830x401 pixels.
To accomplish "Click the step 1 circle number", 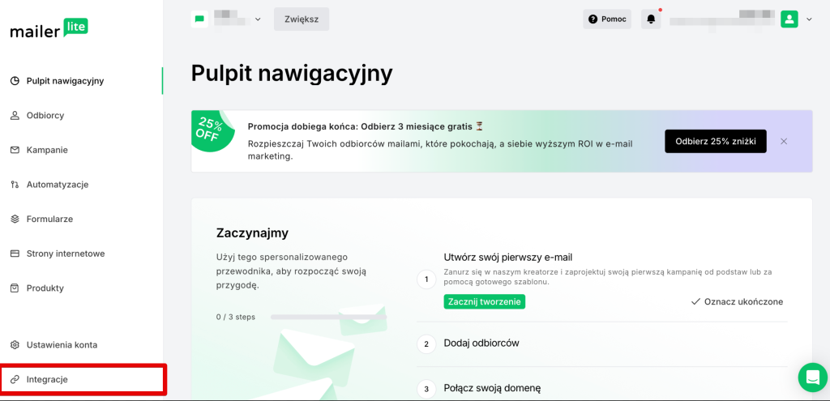I will (x=426, y=280).
